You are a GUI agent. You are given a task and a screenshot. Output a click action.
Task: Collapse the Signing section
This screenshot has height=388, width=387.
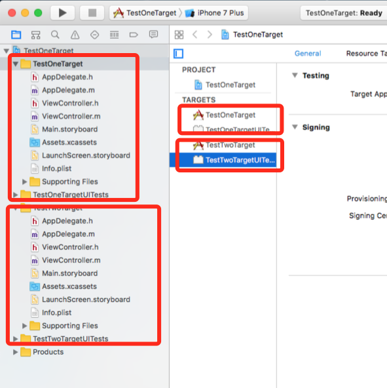click(x=295, y=127)
